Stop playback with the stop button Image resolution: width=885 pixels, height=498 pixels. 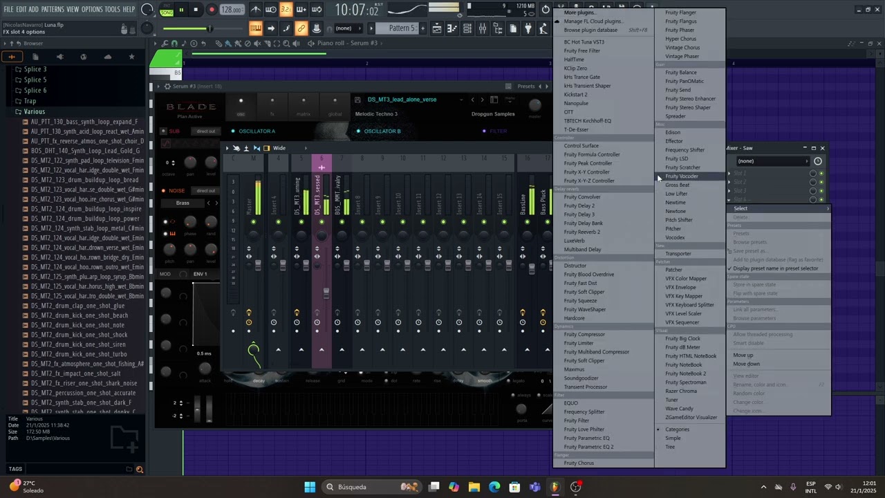(x=196, y=10)
